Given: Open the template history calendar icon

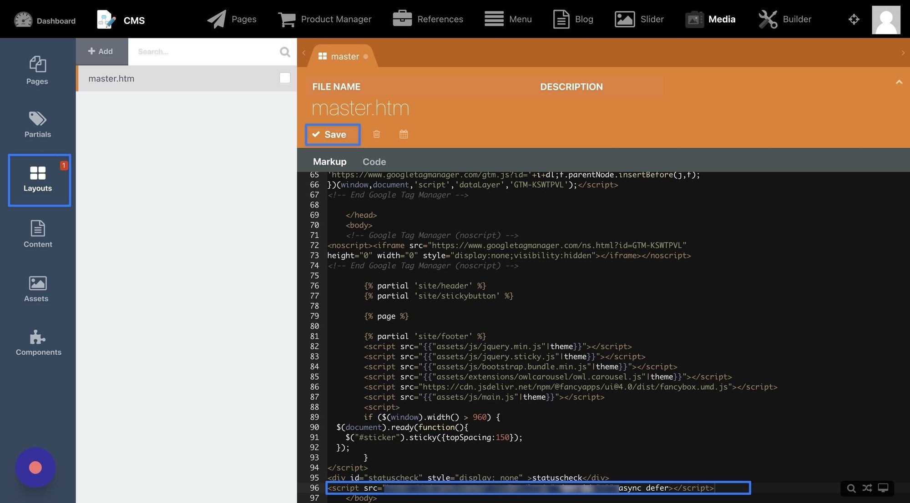Looking at the screenshot, I should [404, 134].
